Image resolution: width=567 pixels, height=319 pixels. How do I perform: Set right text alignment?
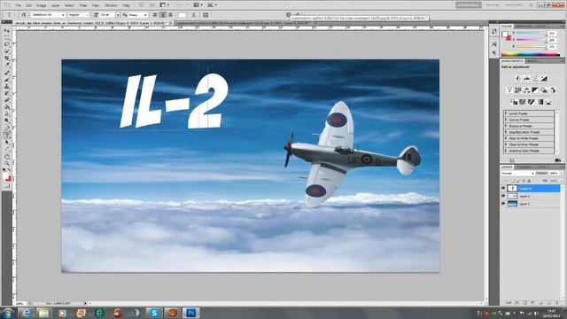[x=170, y=15]
